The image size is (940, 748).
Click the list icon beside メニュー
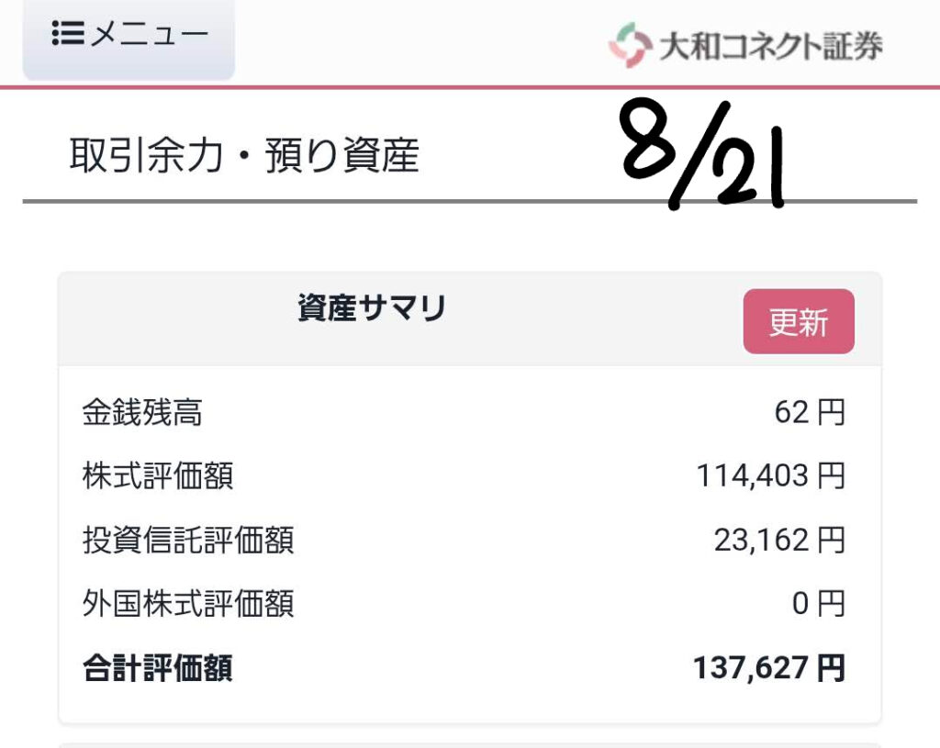69,35
